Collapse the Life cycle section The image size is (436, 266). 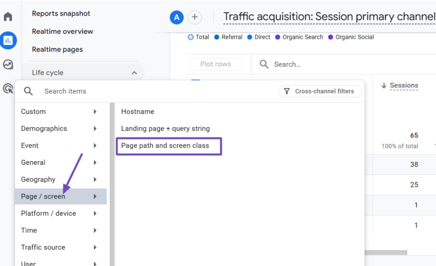point(134,73)
